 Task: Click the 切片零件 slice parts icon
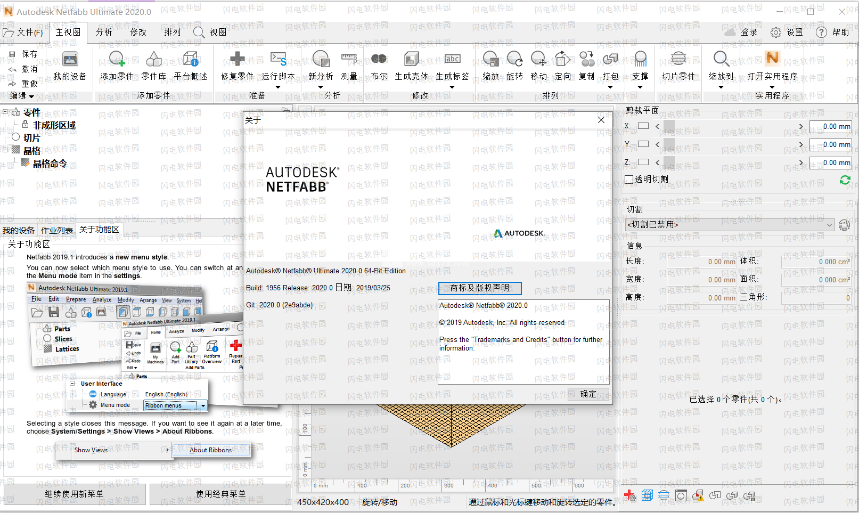[x=678, y=59]
